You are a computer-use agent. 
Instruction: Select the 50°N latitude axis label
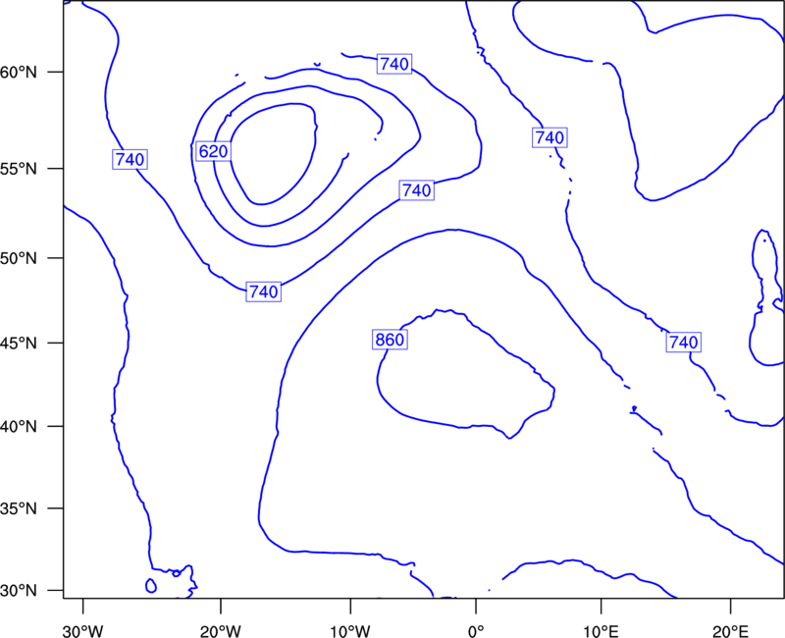pyautogui.click(x=19, y=259)
